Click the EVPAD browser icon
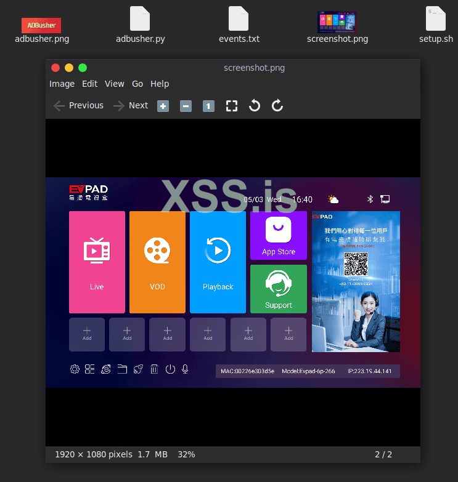The height and width of the screenshot is (482, 458). 105,369
